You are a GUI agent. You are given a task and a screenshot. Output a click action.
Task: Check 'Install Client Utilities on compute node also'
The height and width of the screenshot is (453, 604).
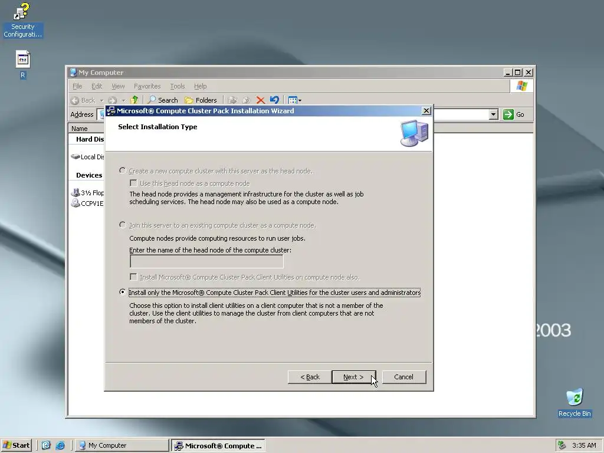(133, 277)
